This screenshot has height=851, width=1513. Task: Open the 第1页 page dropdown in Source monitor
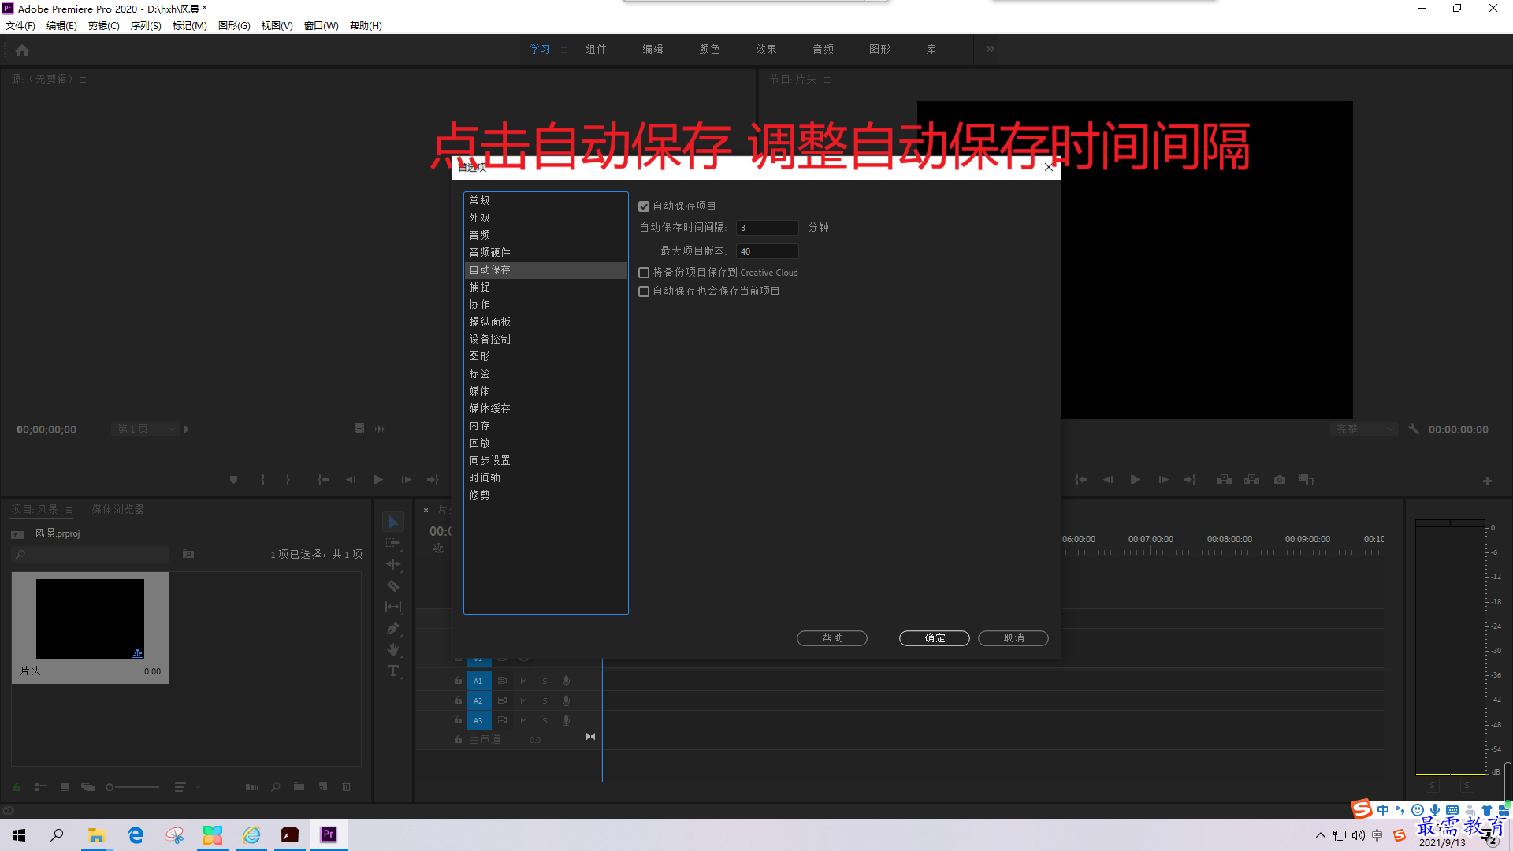coord(145,429)
